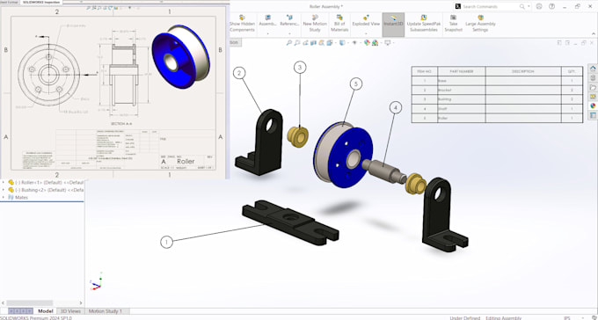Click the 'Shaft' cell in BOM table
The width and height of the screenshot is (598, 320).
462,109
